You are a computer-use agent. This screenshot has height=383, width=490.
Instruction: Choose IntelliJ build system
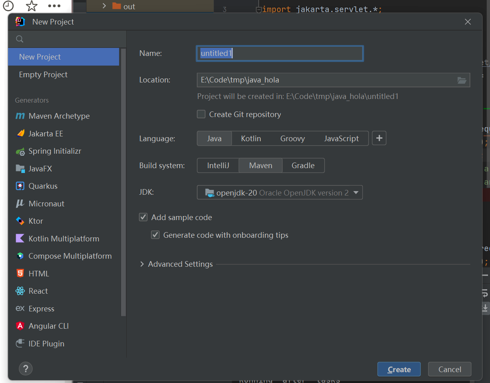click(218, 165)
